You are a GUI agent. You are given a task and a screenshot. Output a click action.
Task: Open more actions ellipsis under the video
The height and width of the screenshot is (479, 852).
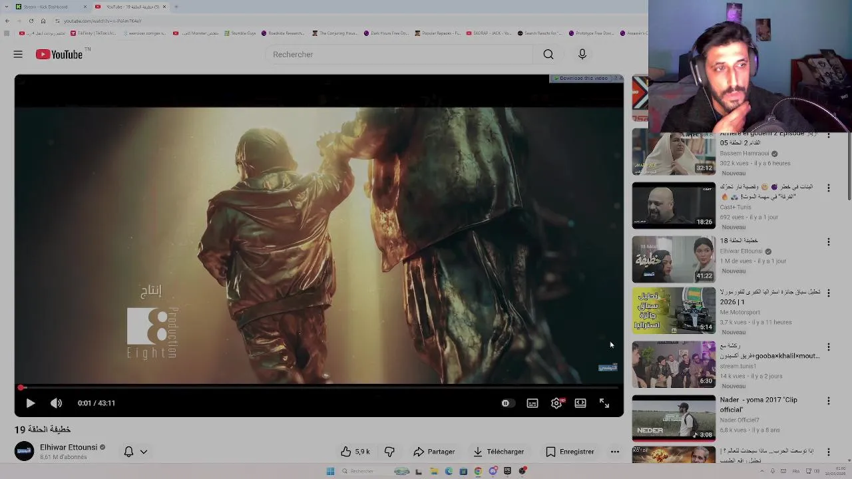[615, 452]
